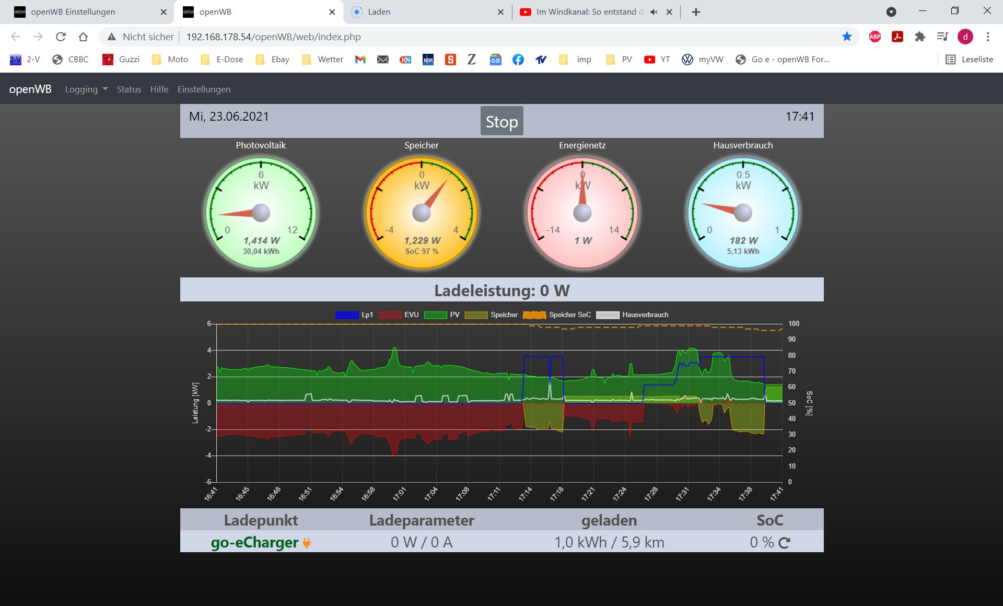
Task: Switch to the openWB Einstellungen tab
Action: coord(73,12)
